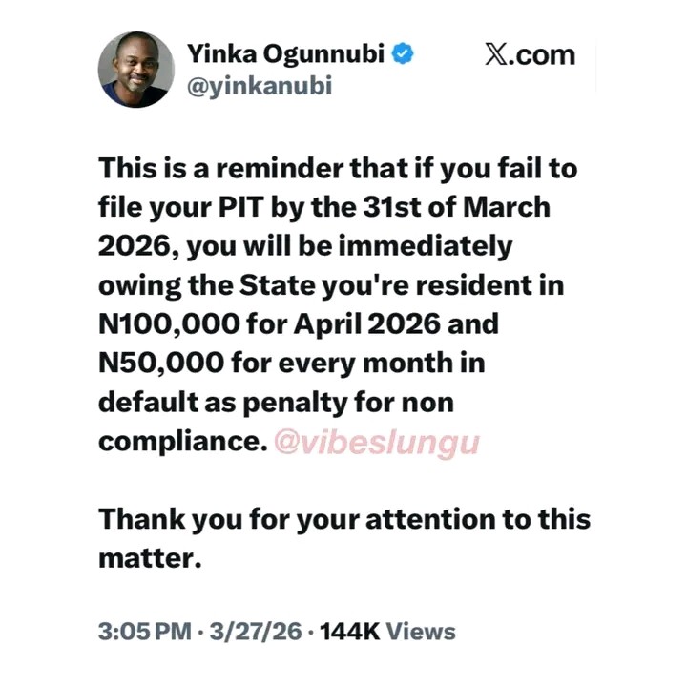This screenshot has width=687, height=687.
Task: Click the blue verified badge
Action: (404, 54)
